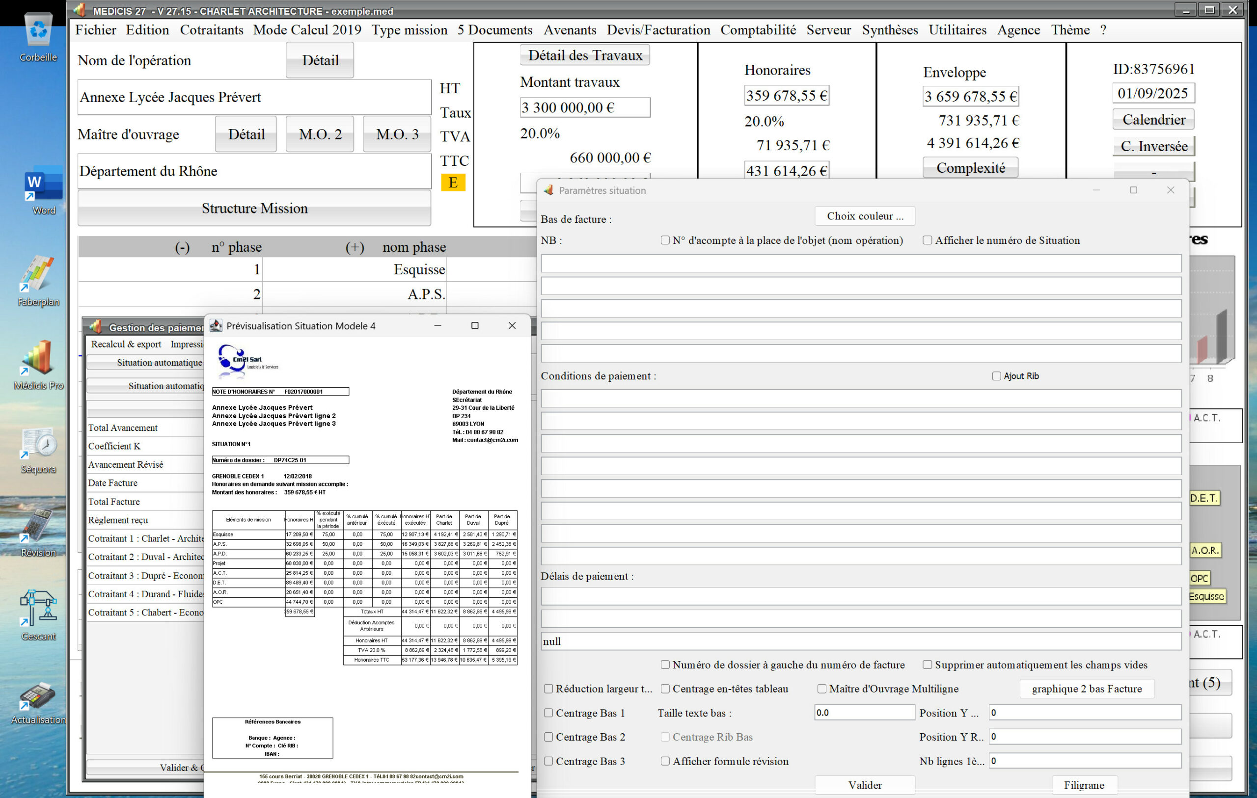This screenshot has height=798, width=1257.
Task: Open the Actualisation payment terminal icon
Action: [38, 696]
